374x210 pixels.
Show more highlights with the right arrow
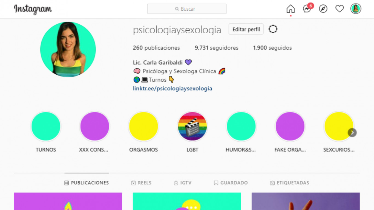[352, 133]
